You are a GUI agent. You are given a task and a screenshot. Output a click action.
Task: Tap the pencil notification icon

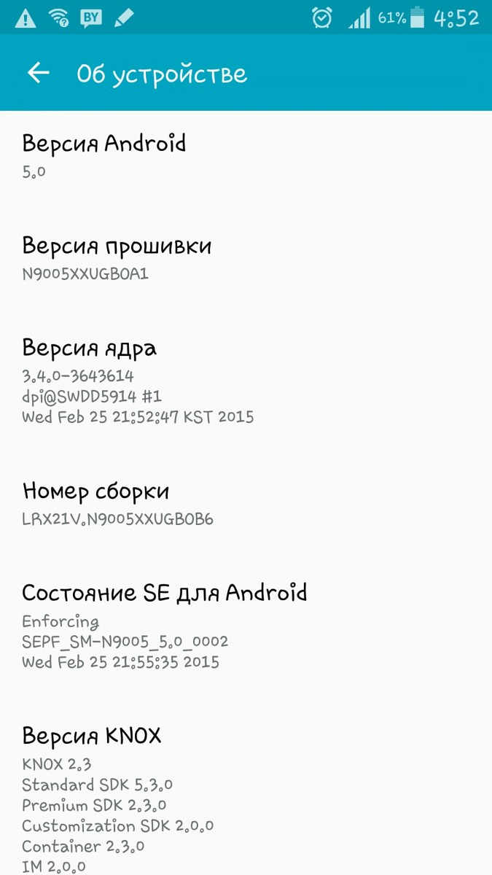tap(124, 17)
